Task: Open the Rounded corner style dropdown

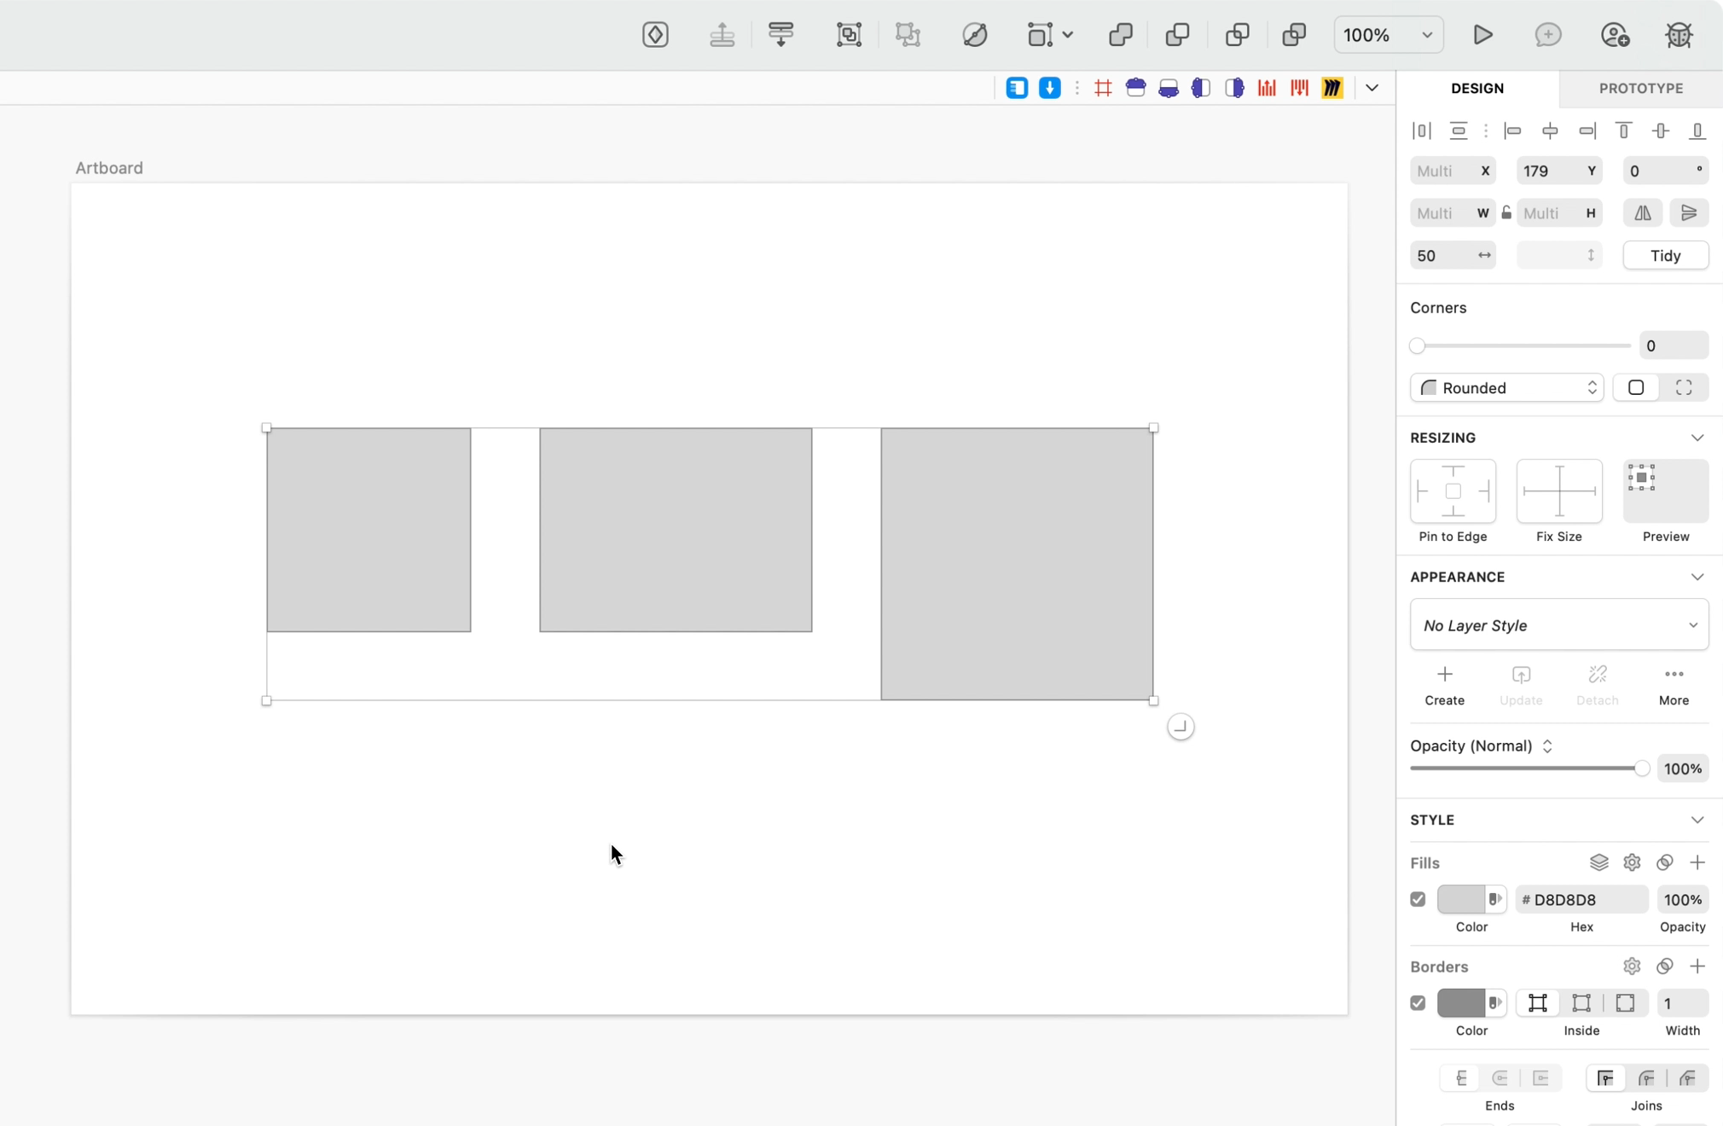Action: pyautogui.click(x=1506, y=388)
